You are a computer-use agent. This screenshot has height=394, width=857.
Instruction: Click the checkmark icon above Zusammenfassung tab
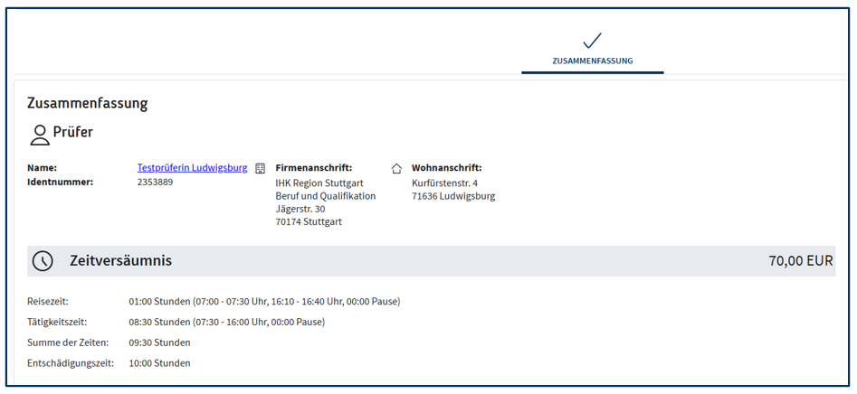click(x=592, y=41)
